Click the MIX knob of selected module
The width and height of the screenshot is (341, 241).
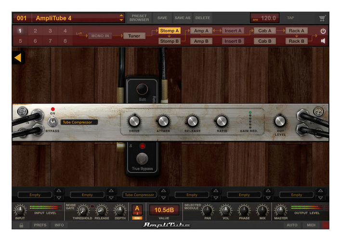tap(262, 210)
